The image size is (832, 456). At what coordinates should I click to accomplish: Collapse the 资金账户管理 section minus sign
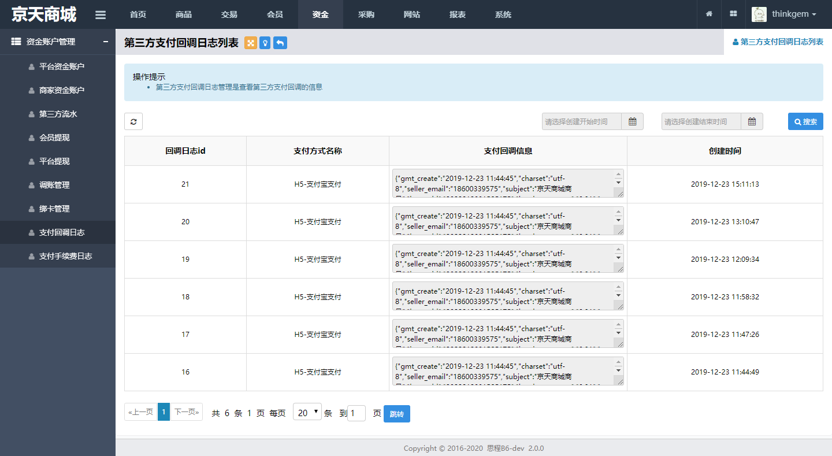coord(106,42)
